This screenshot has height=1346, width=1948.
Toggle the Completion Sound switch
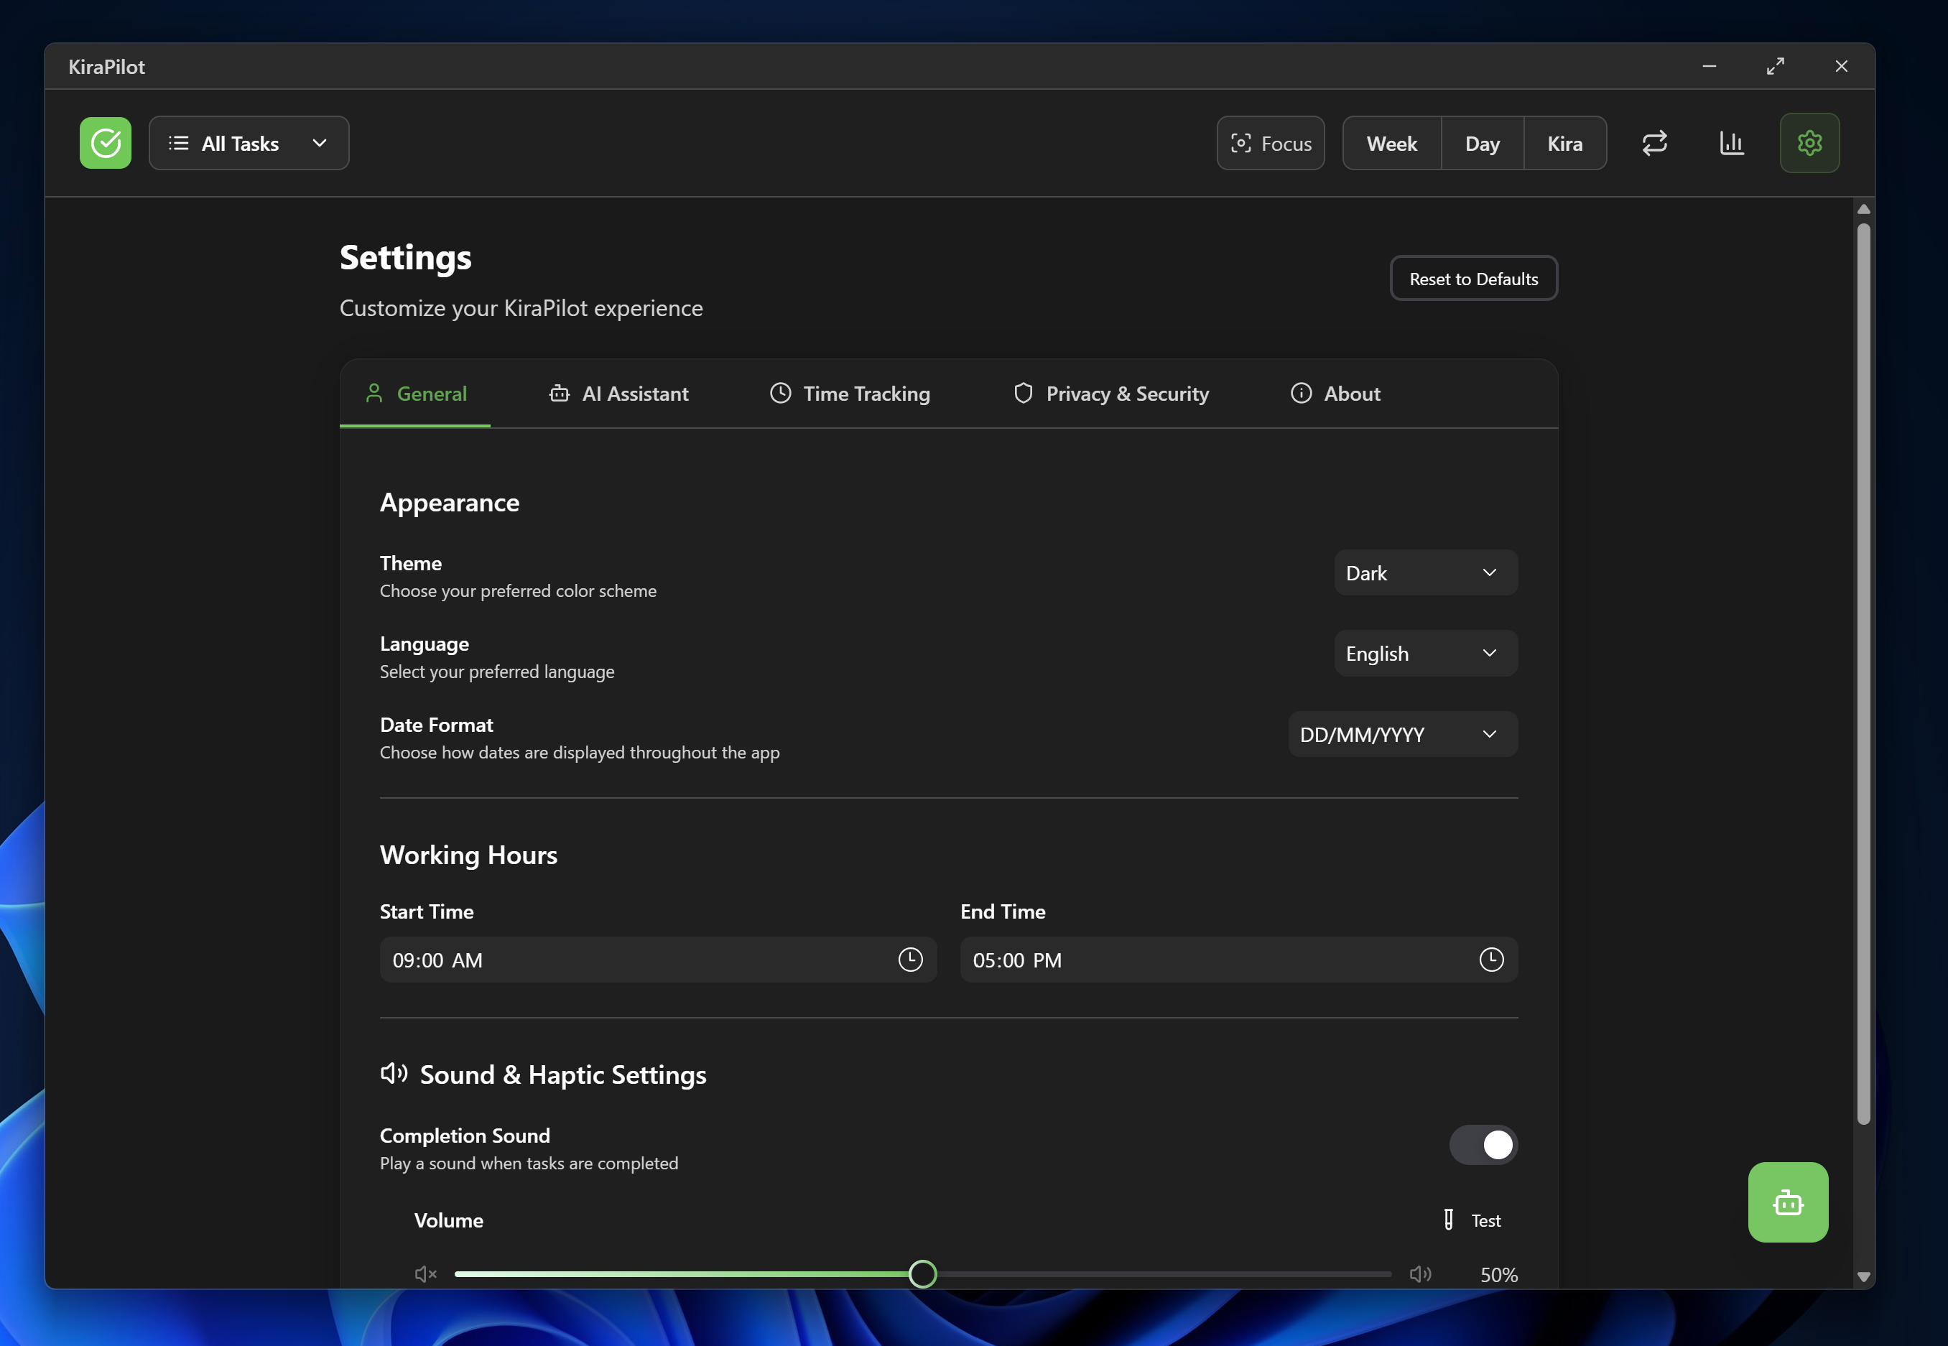1483,1144
